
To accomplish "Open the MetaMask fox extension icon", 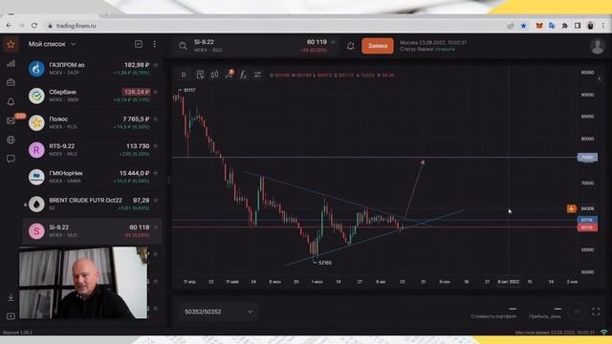I will [539, 26].
